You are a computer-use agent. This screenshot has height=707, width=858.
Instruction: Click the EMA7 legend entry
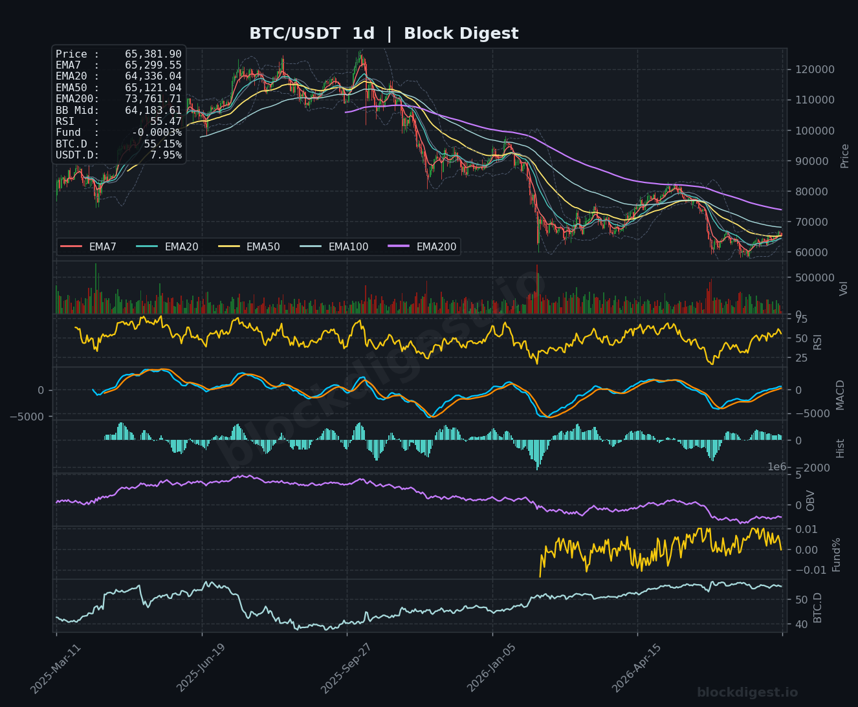[89, 246]
